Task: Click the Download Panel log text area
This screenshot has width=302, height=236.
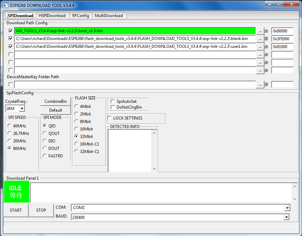Action: [161, 192]
